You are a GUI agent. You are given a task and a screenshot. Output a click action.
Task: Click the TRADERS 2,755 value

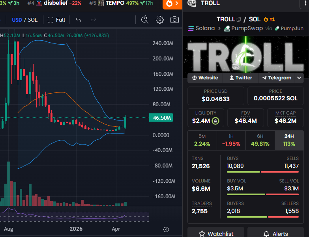click(x=199, y=211)
